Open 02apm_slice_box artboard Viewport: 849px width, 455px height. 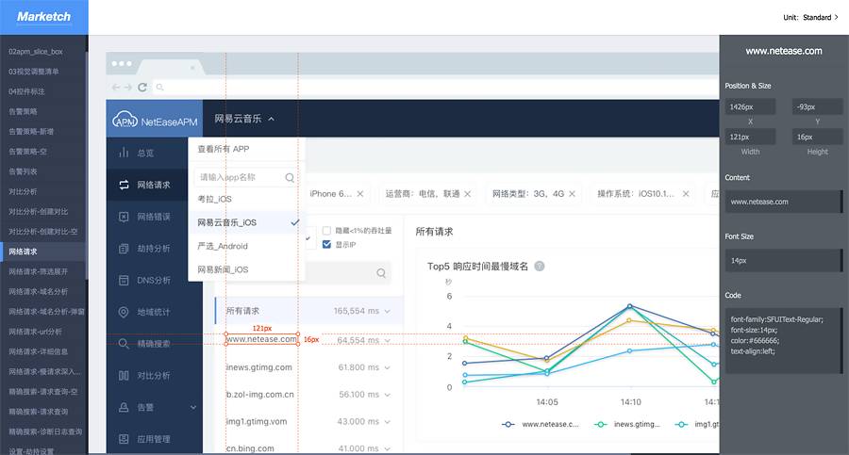(36, 52)
